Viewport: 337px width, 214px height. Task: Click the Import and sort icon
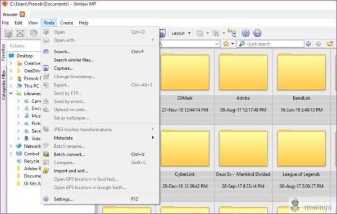[46, 171]
